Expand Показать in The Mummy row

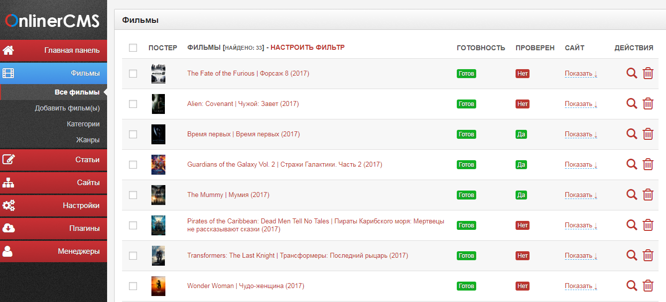coord(581,195)
